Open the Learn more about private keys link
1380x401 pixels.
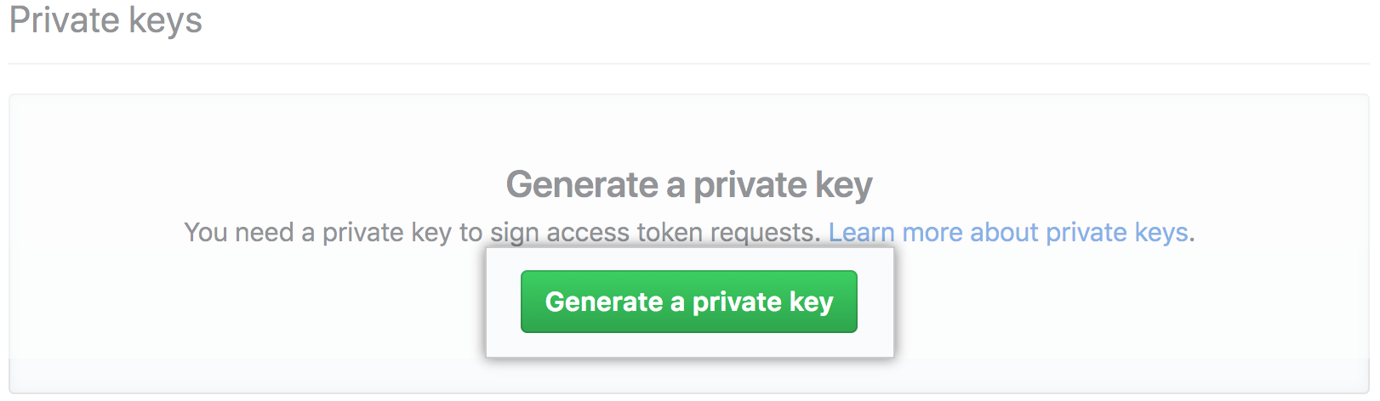(x=1007, y=232)
